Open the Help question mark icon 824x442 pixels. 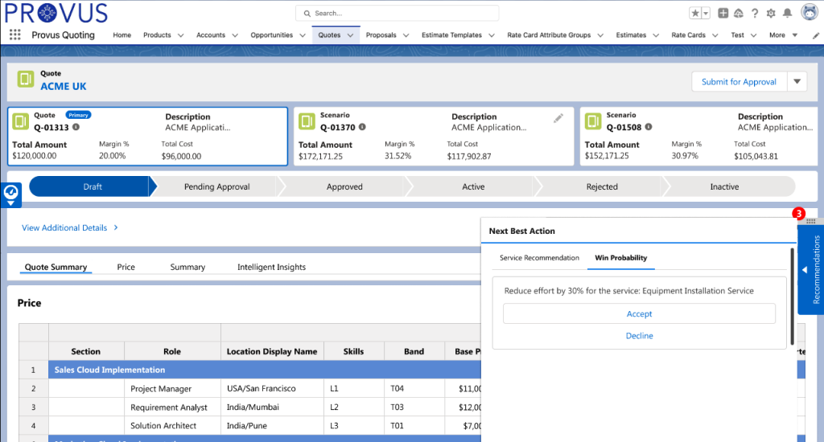[755, 13]
